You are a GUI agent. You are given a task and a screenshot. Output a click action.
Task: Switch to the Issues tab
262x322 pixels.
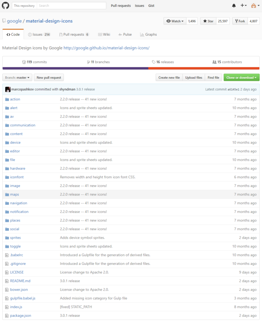[39, 35]
